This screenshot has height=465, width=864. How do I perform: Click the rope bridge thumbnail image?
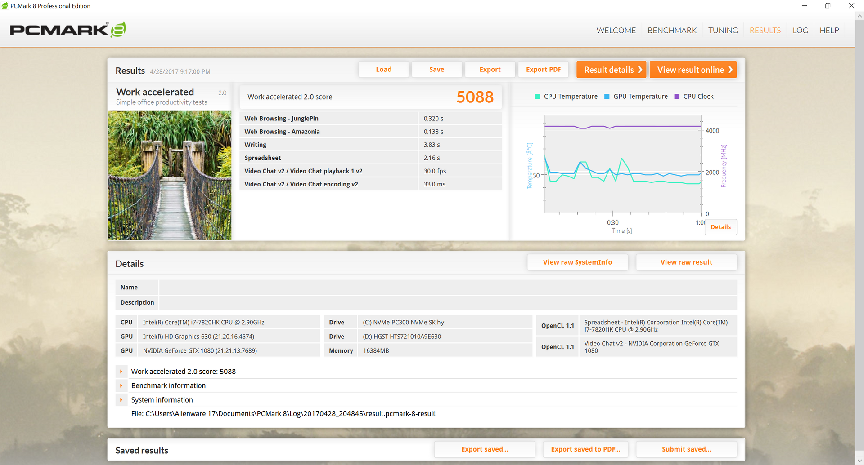[x=170, y=175]
